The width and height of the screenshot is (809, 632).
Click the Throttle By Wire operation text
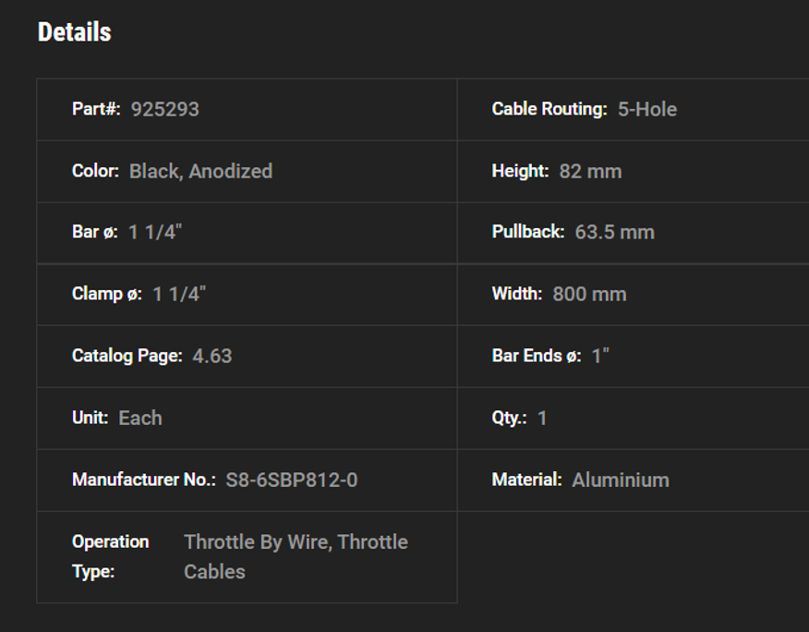coord(257,542)
